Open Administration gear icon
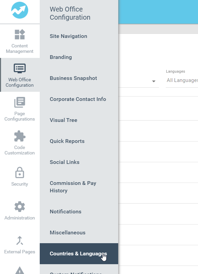 (20, 207)
